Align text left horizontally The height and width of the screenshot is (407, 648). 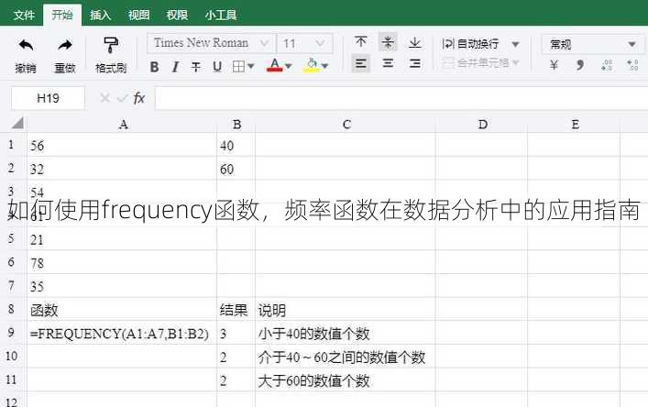pyautogui.click(x=361, y=63)
